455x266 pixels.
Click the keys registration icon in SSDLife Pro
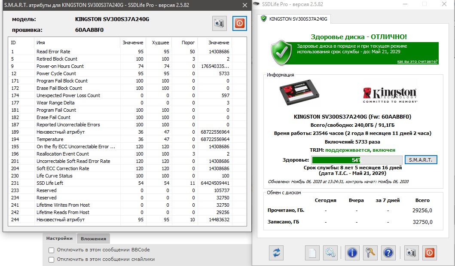370,253
